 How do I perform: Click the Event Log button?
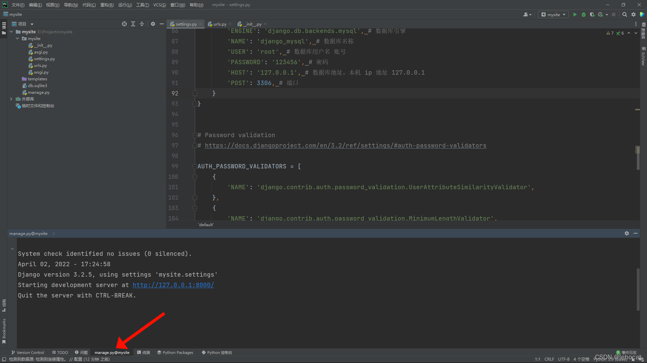coord(626,353)
